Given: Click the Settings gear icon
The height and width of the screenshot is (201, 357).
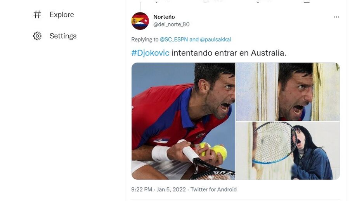Looking at the screenshot, I should click(x=37, y=36).
